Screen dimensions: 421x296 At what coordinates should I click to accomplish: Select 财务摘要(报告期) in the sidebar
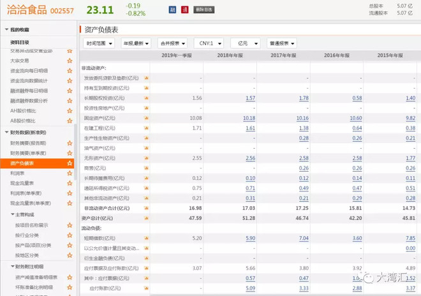click(x=29, y=143)
